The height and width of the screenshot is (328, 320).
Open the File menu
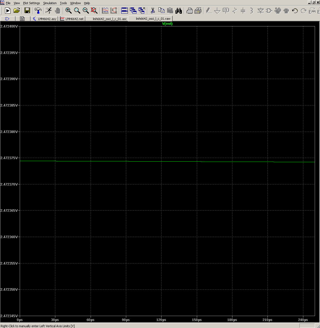tap(8, 3)
